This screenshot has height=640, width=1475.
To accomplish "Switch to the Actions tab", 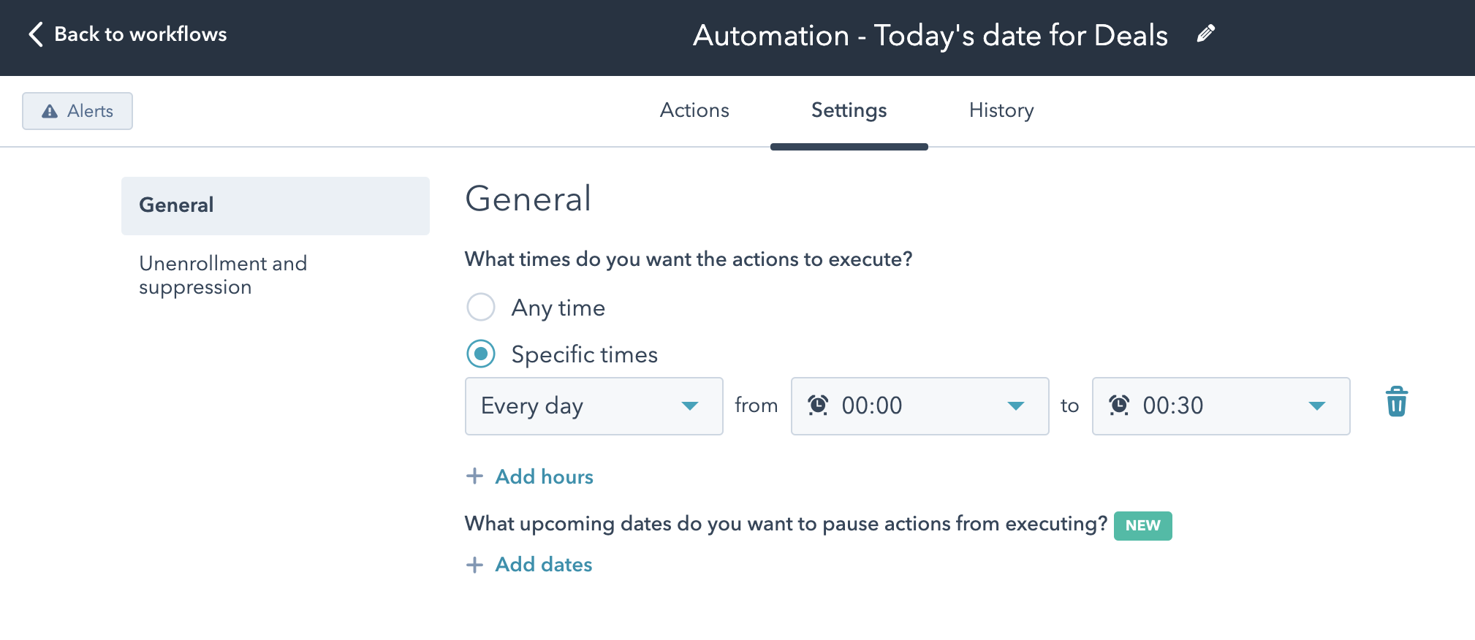I will pyautogui.click(x=694, y=110).
